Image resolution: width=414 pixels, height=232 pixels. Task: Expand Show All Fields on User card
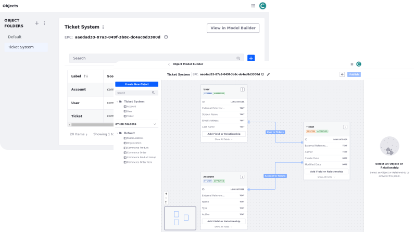(x=223, y=139)
